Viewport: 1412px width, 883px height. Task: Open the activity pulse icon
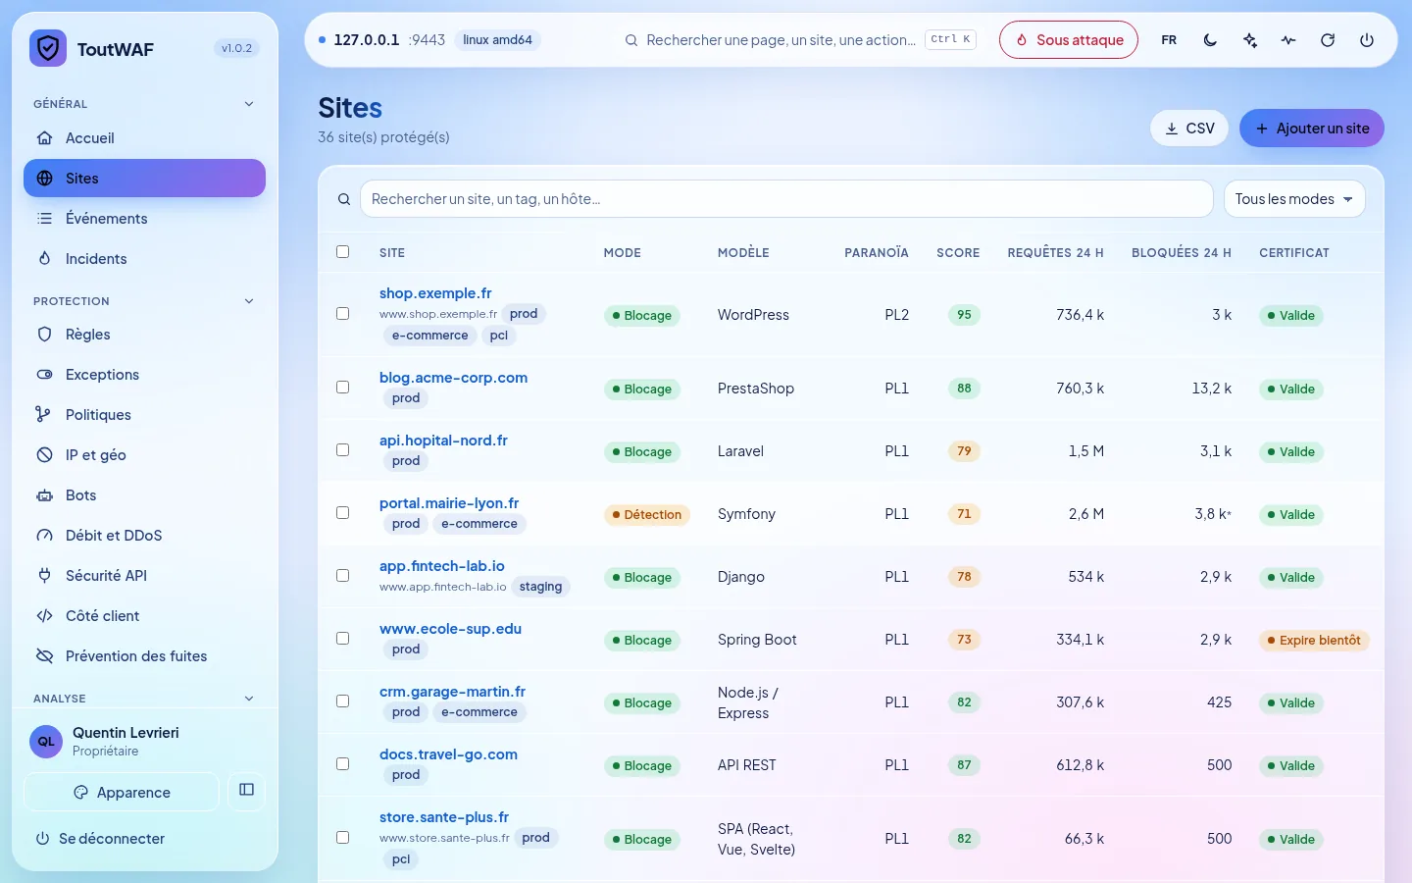(x=1288, y=40)
